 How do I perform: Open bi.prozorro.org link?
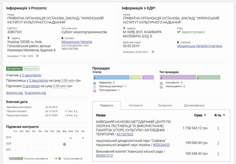click(35, 93)
